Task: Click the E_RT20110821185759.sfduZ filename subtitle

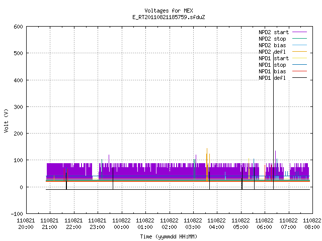Action: point(169,17)
